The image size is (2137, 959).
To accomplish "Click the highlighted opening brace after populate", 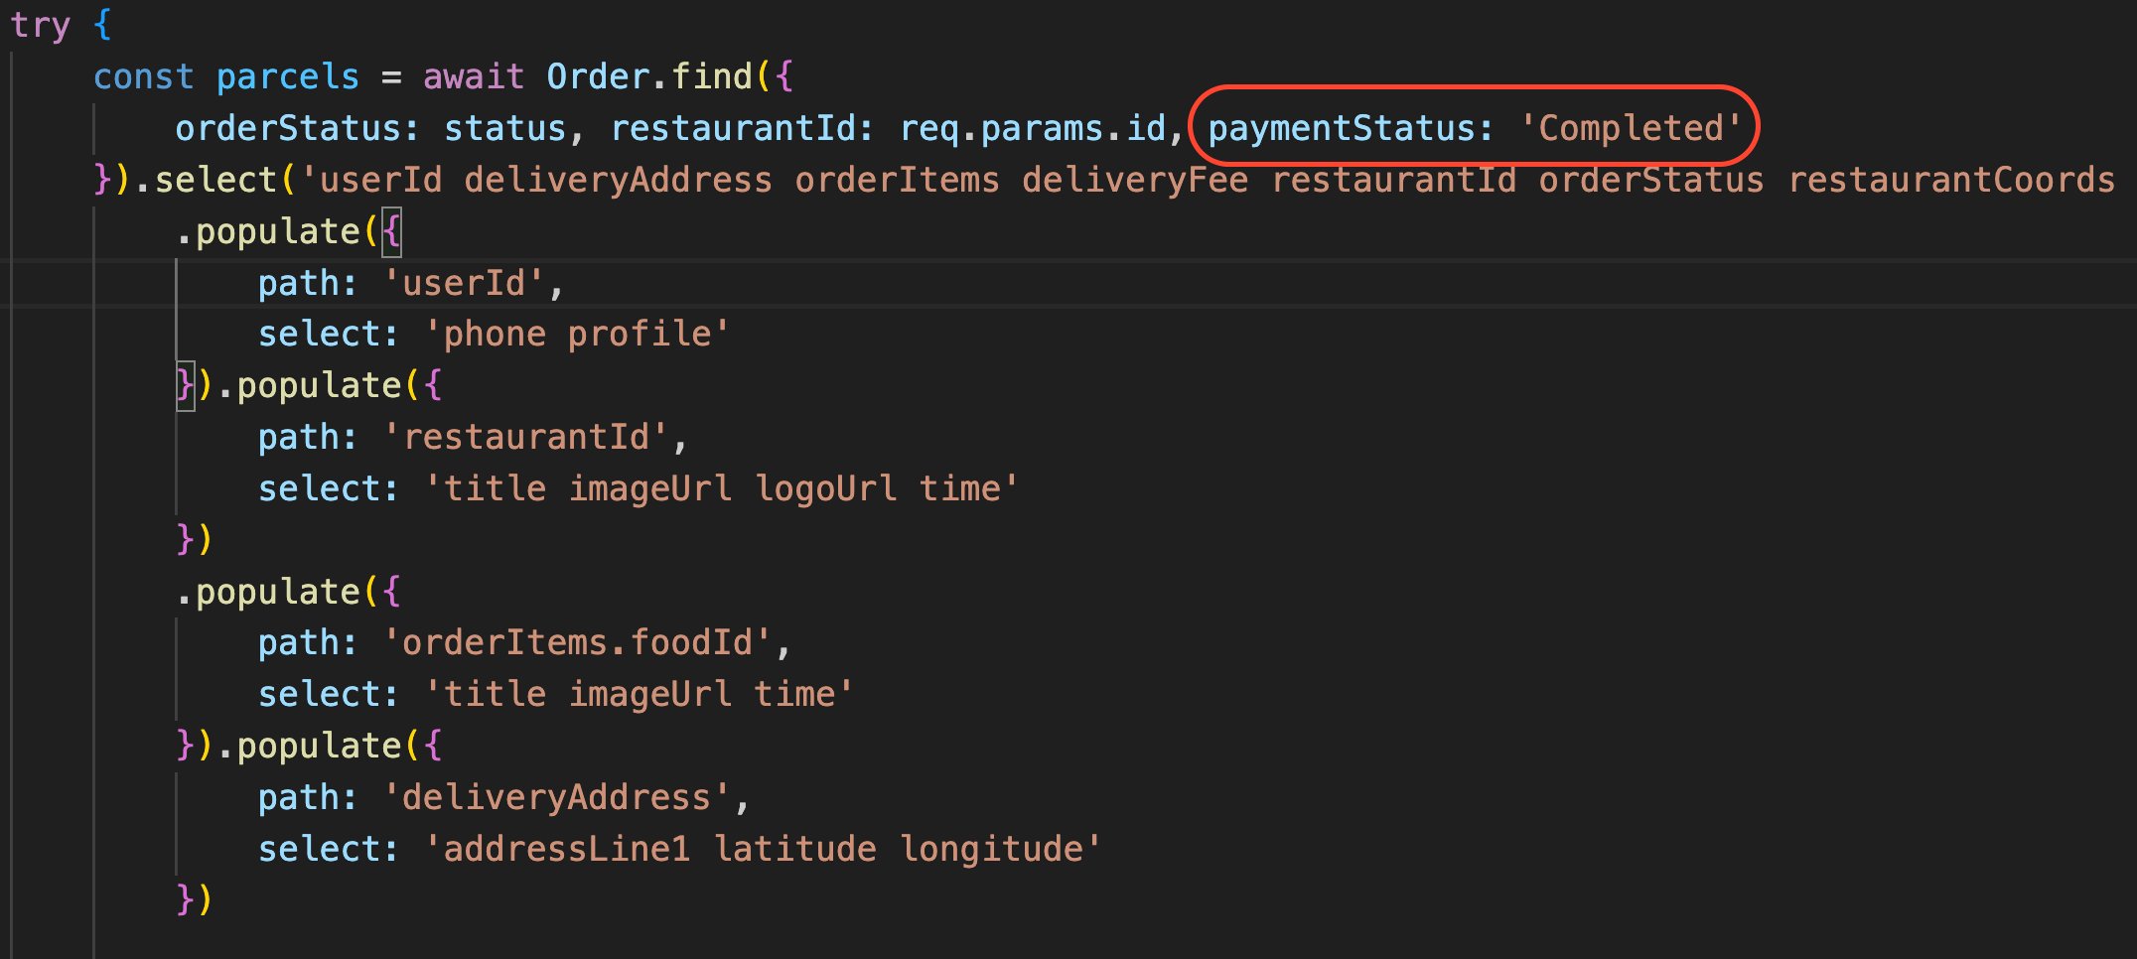I will pos(392,231).
